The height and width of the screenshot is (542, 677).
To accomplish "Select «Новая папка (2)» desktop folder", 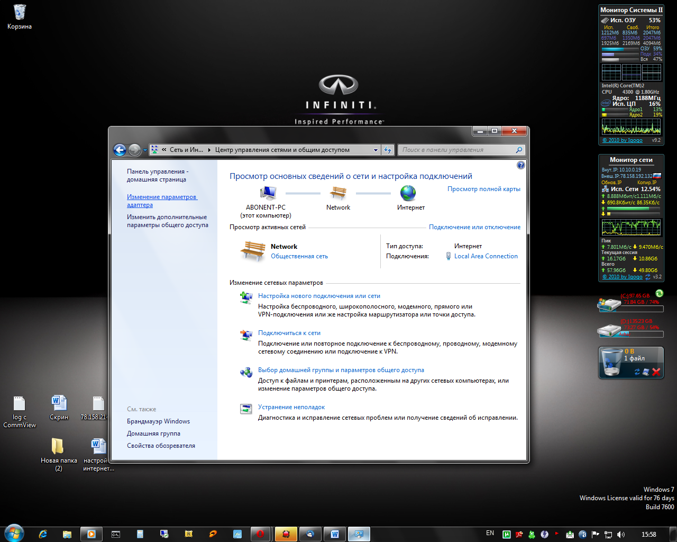I will [x=59, y=455].
